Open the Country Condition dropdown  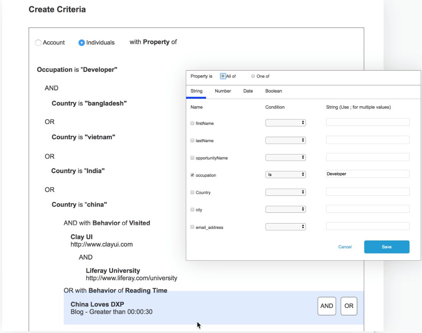(x=285, y=192)
